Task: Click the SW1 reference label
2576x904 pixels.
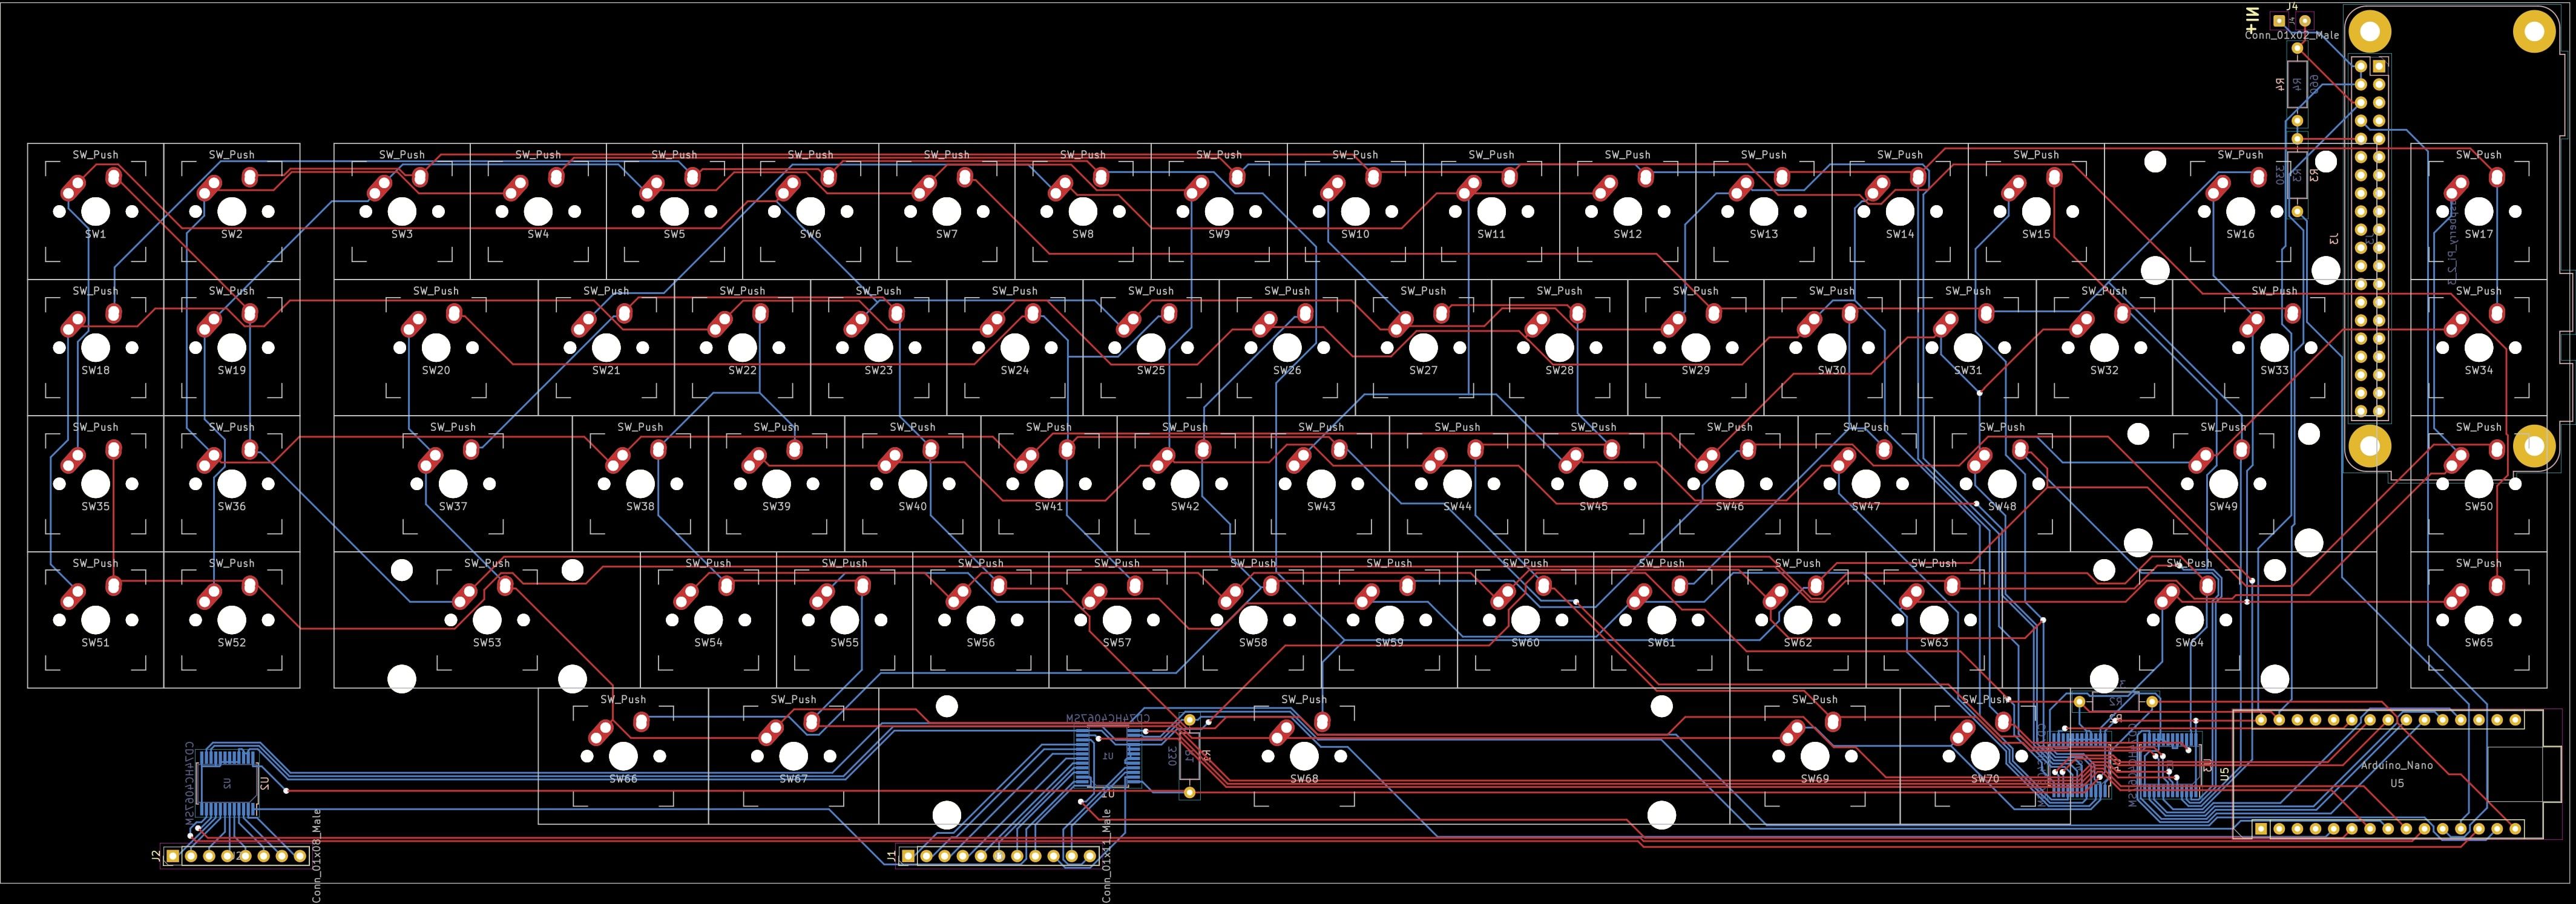Action: click(x=95, y=234)
